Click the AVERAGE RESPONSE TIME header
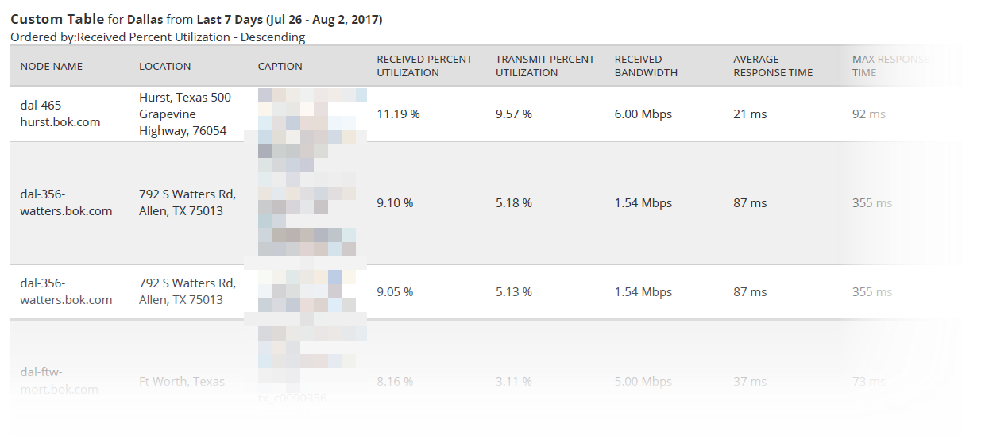Image resolution: width=985 pixels, height=439 pixels. tap(773, 66)
